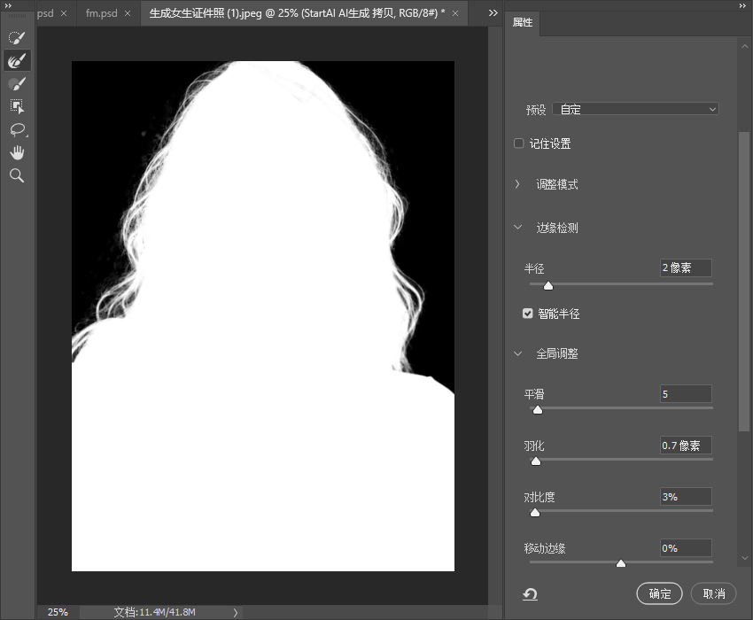The height and width of the screenshot is (620, 753).
Task: Select the Hand tool
Action: pos(18,152)
